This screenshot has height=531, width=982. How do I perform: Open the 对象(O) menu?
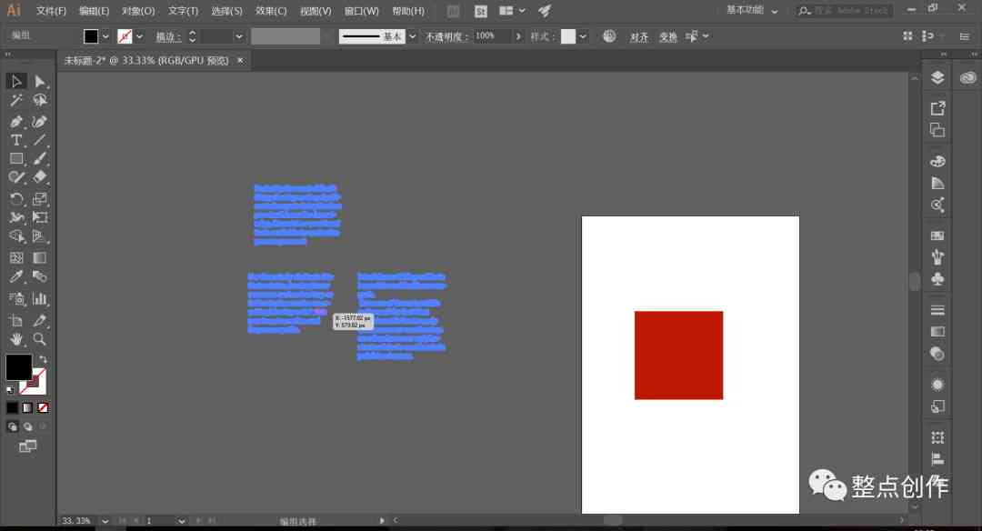[x=138, y=11]
